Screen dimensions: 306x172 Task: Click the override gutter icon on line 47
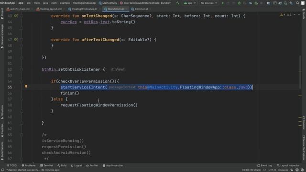tap(16, 39)
